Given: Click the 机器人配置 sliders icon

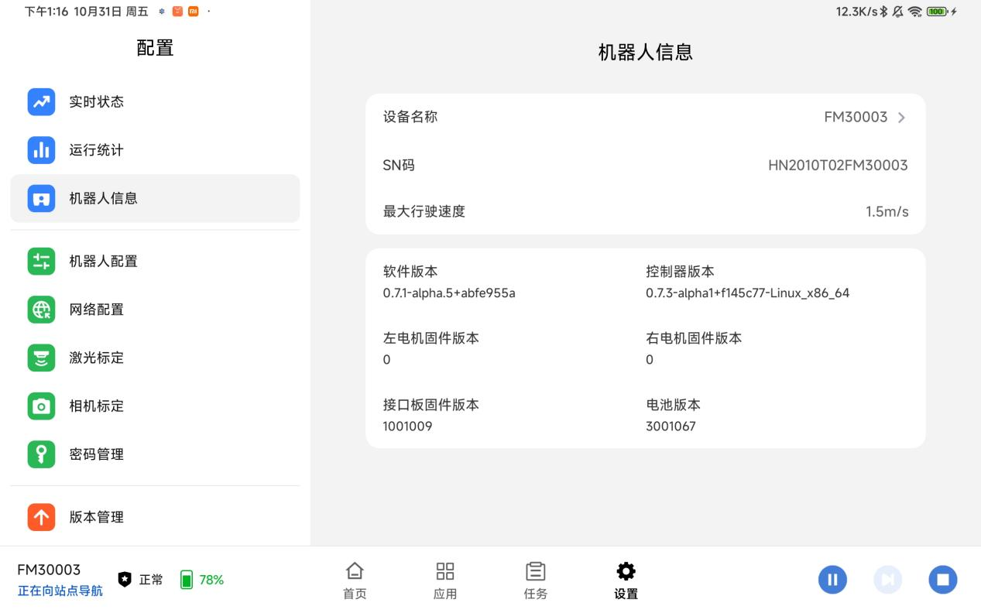Looking at the screenshot, I should [41, 261].
